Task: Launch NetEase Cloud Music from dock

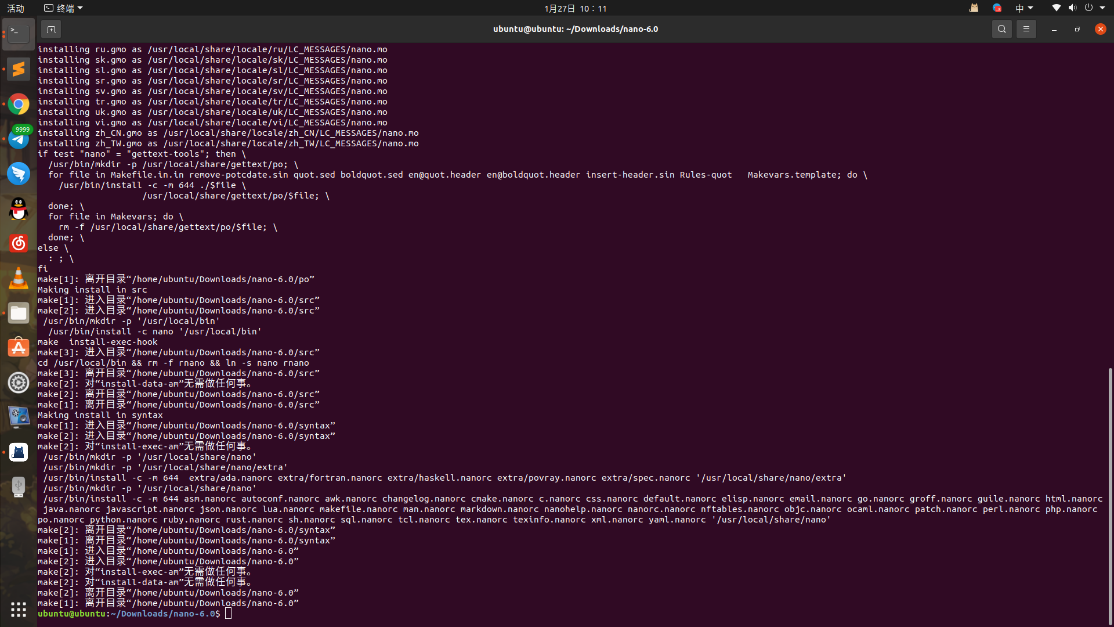Action: (x=19, y=243)
